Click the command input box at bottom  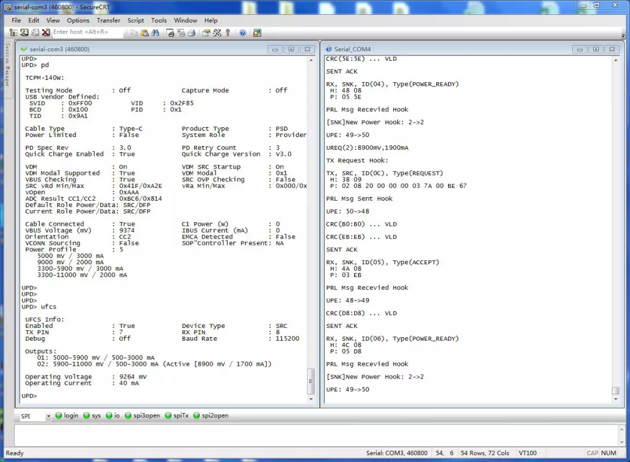coord(315,435)
